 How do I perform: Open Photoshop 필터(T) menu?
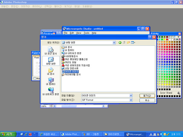pyautogui.click(x=58, y=6)
